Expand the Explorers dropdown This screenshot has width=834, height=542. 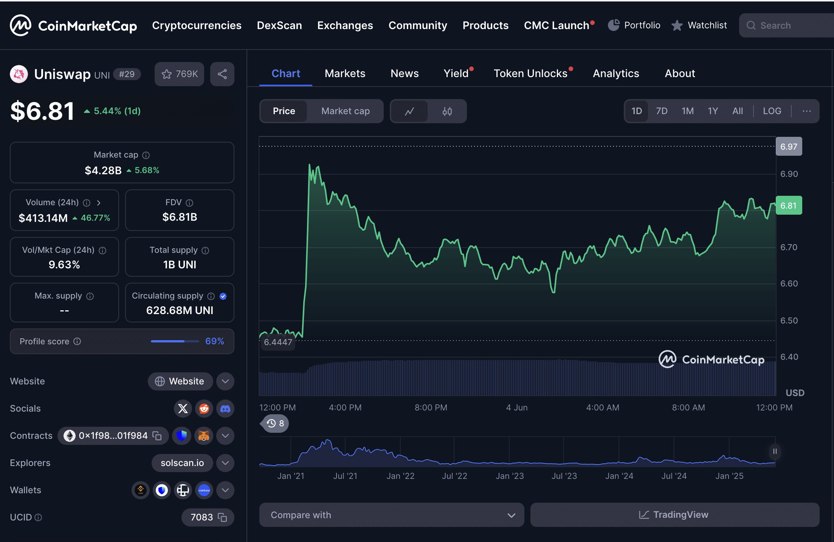tap(225, 463)
